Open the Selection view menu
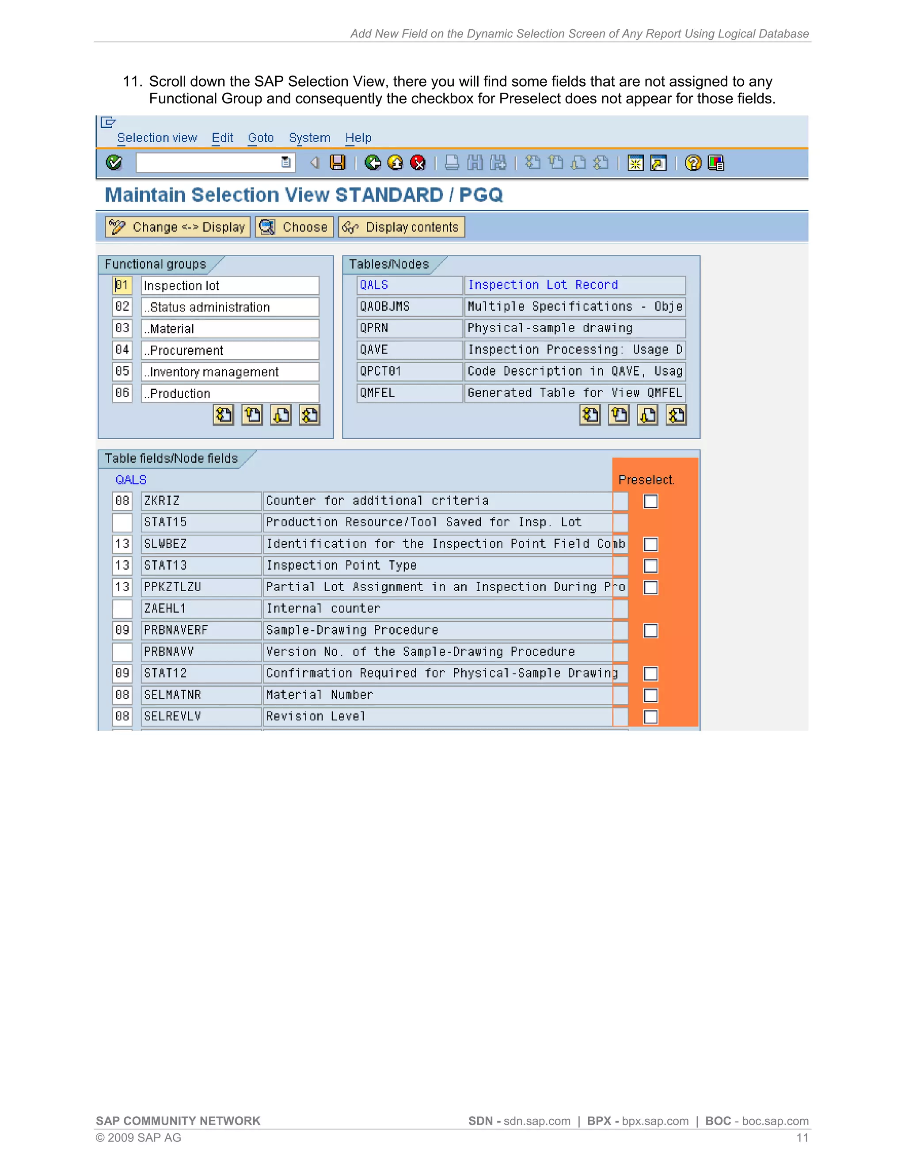 157,138
